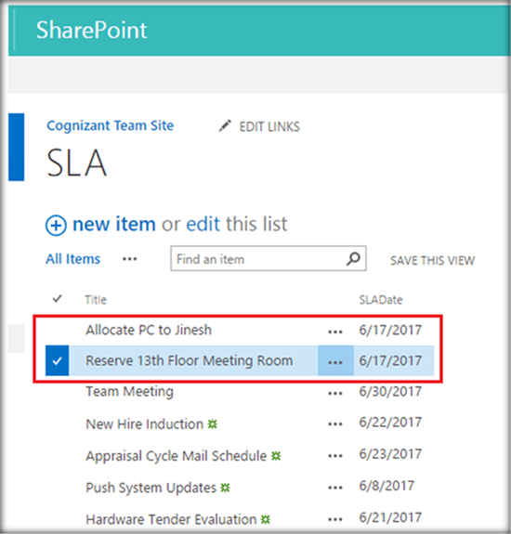Screen dimensions: 511x534
Task: Open ellipsis menu for New Hire Induction
Action: click(x=335, y=424)
